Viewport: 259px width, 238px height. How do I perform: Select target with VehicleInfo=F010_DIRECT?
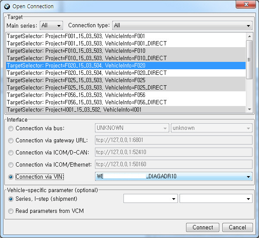126,58
